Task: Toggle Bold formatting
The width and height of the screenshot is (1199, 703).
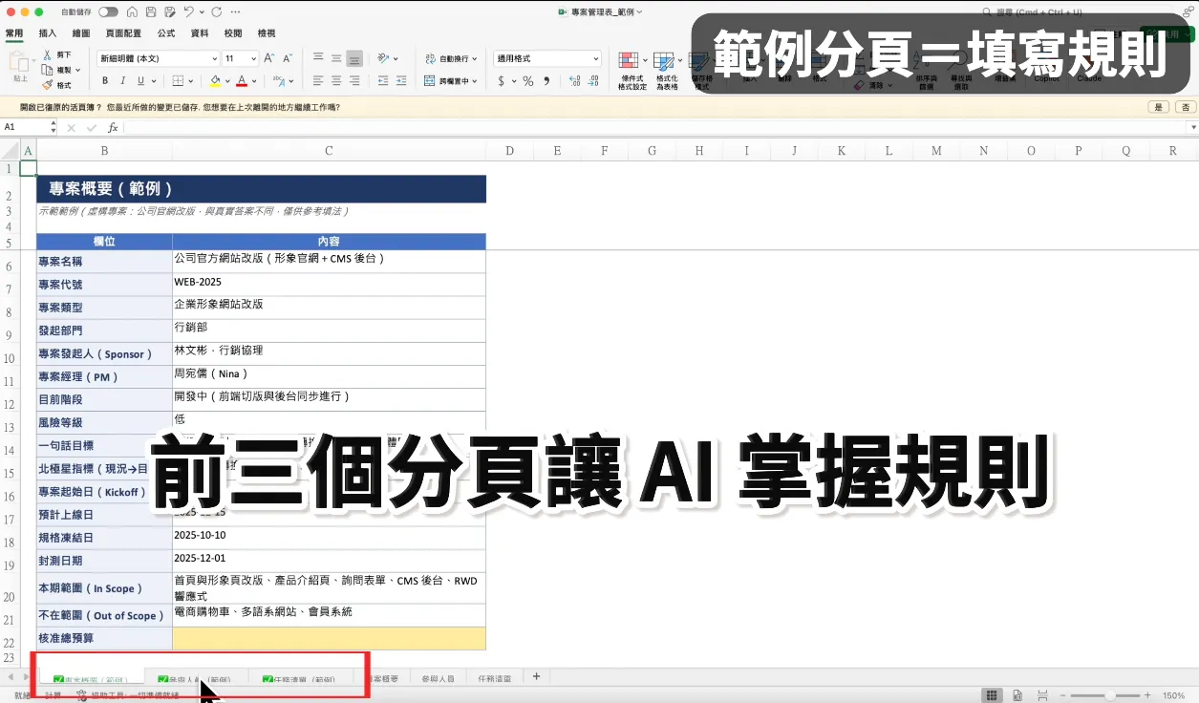Action: [105, 81]
